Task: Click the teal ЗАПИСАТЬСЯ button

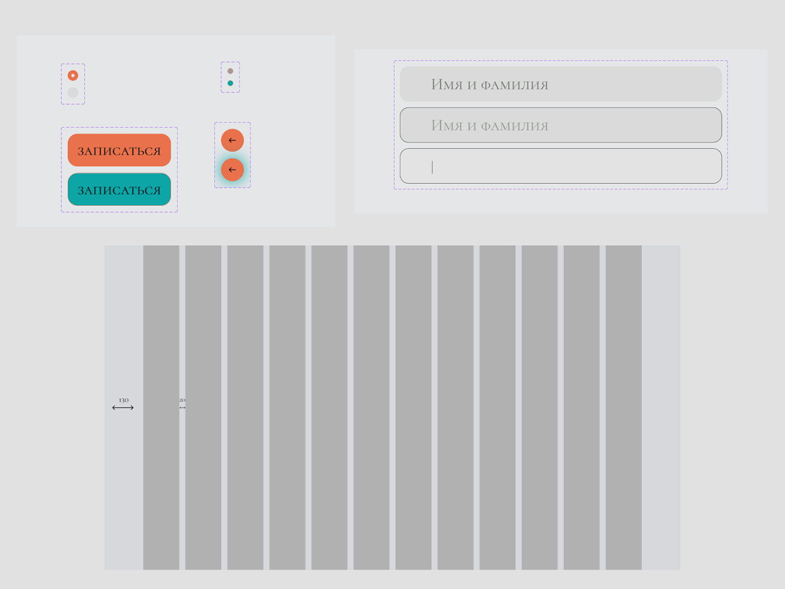Action: [119, 190]
